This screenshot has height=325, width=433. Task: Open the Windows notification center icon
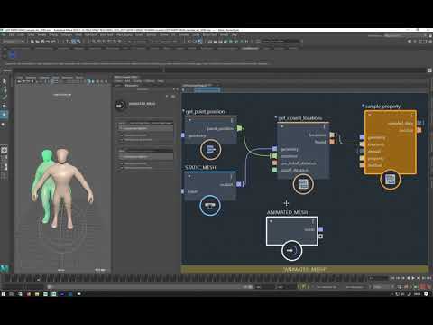point(427,294)
